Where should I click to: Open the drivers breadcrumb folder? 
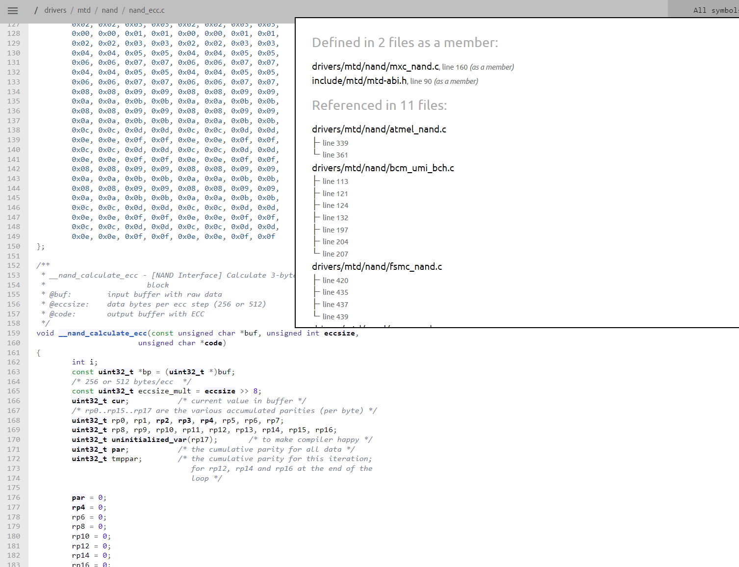pyautogui.click(x=55, y=10)
